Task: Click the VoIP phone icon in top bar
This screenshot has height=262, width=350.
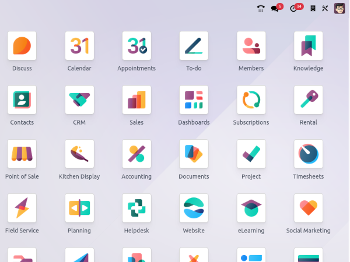Action: coord(261,9)
